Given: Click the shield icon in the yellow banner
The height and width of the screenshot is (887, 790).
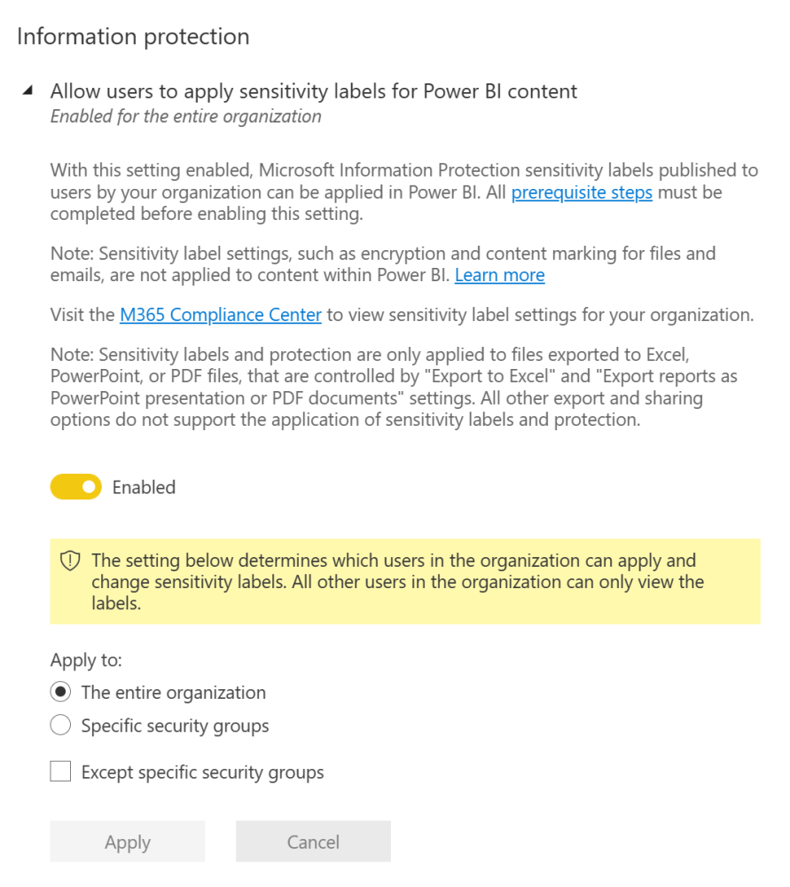Looking at the screenshot, I should (x=70, y=561).
